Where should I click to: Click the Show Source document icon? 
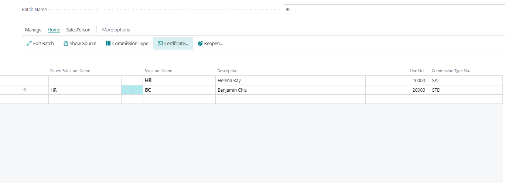coord(66,44)
